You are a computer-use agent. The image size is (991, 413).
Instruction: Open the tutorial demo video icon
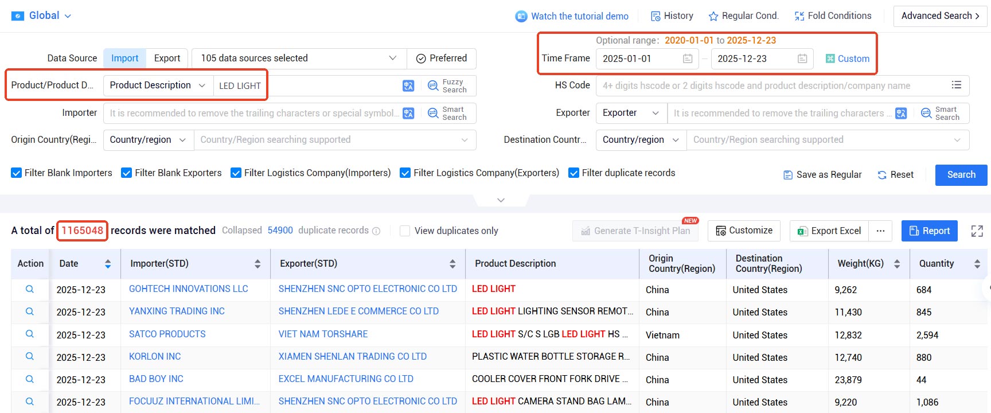pyautogui.click(x=521, y=16)
